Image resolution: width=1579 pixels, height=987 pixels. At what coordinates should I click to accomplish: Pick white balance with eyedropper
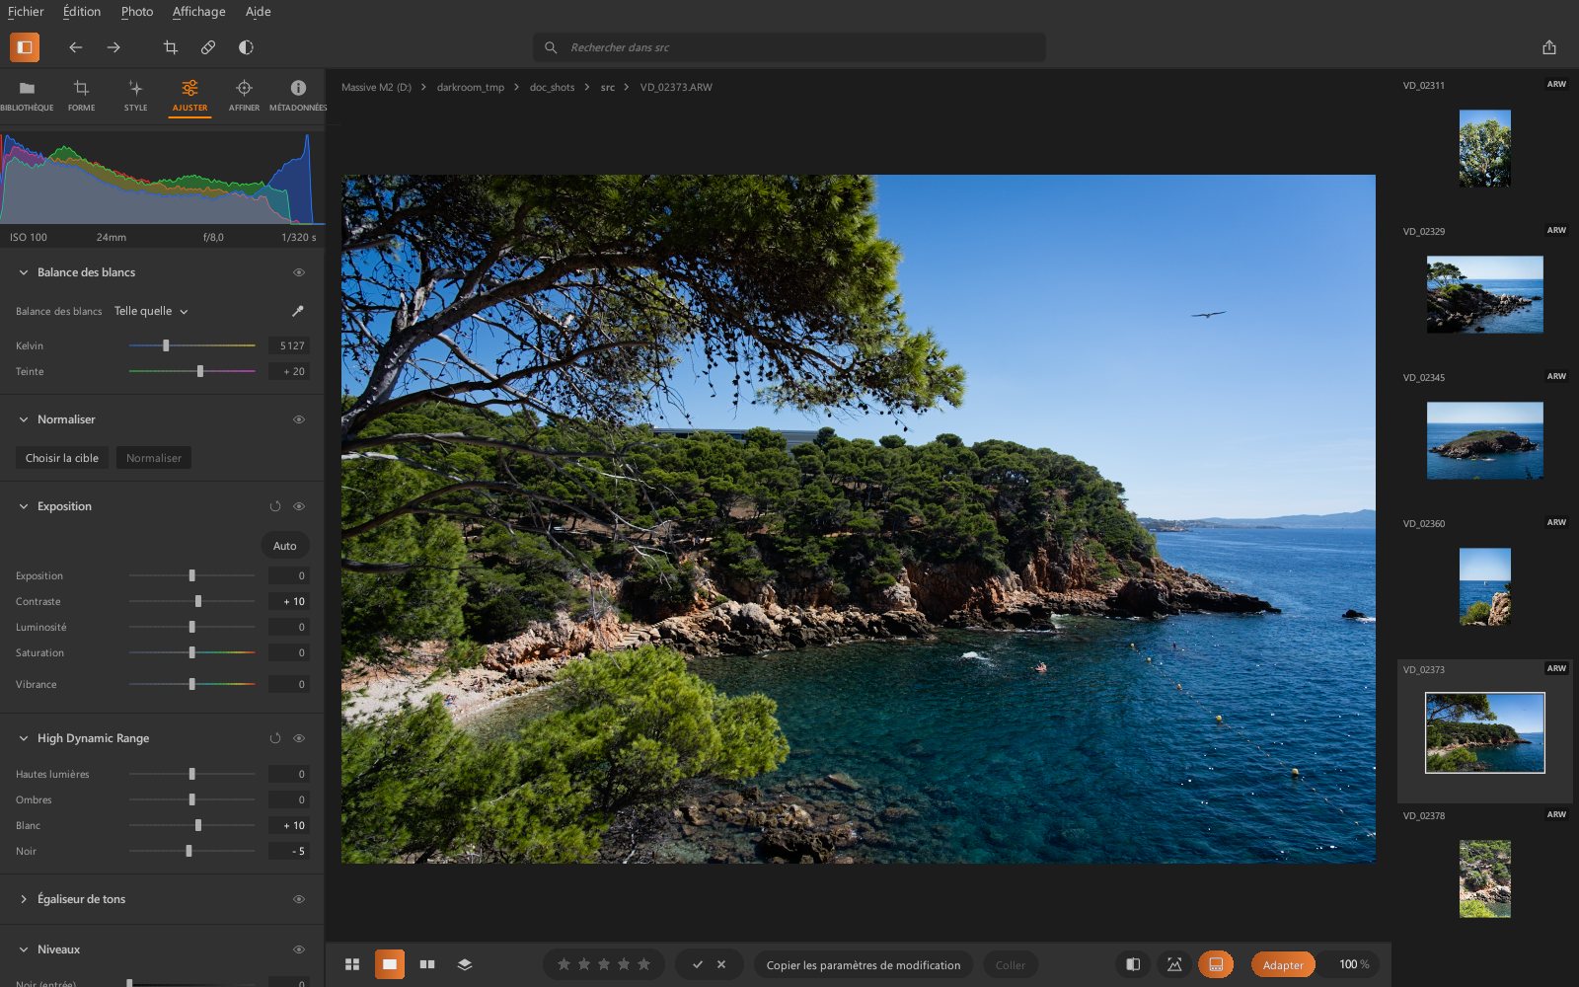point(298,311)
